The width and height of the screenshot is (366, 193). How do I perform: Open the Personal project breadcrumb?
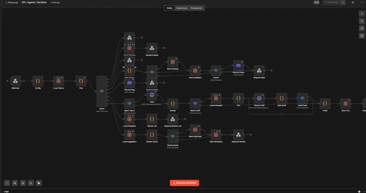[x=12, y=3]
